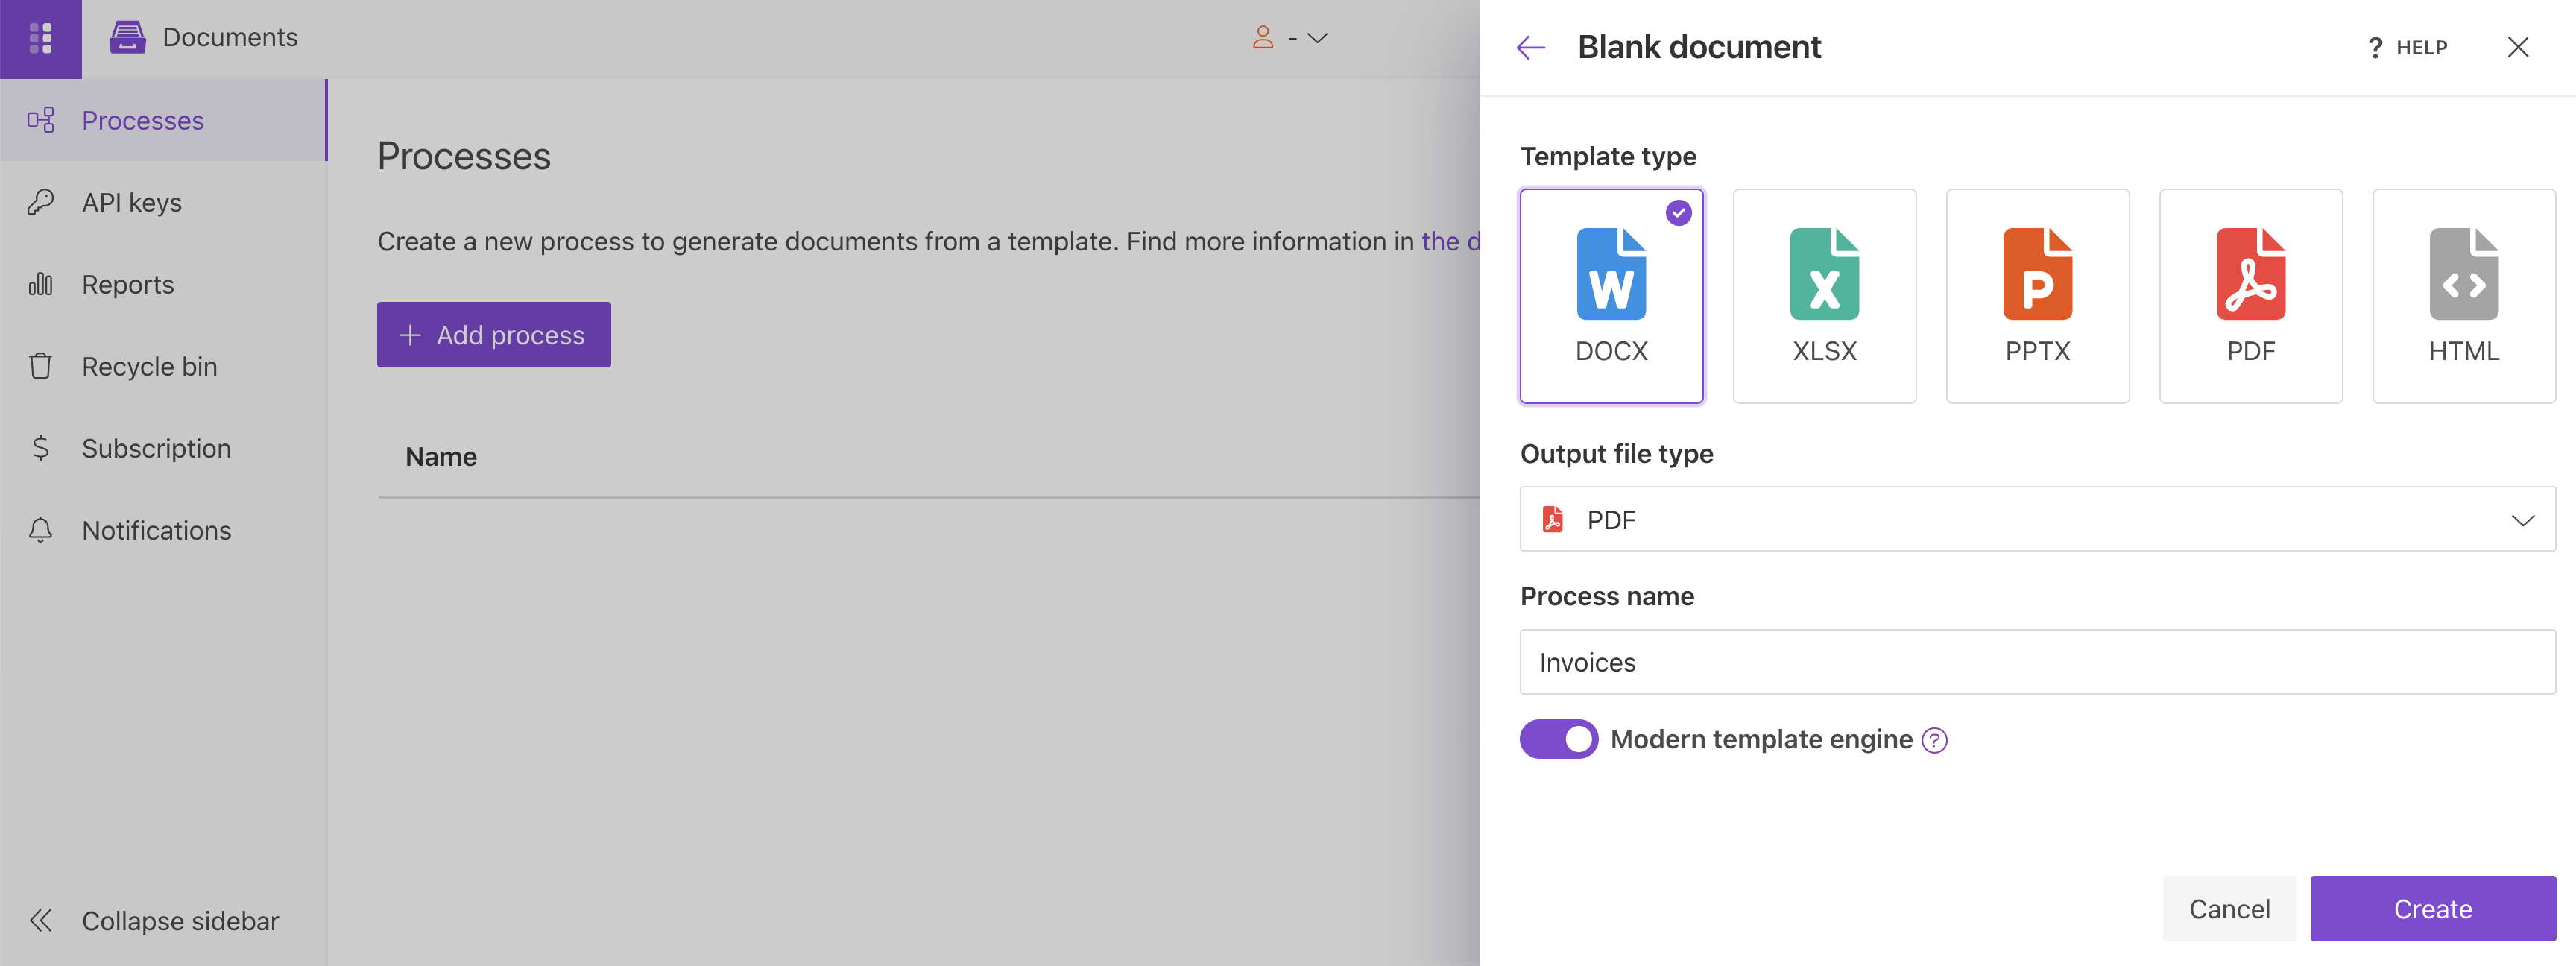Click the Process name input field
Screen dimensions: 2576x966
(2037, 662)
